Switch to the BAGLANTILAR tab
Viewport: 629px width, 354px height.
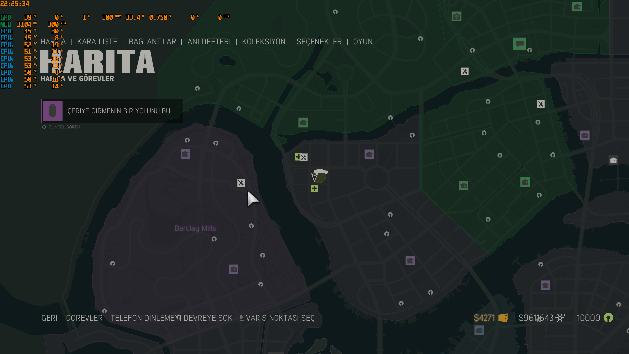pyautogui.click(x=152, y=42)
